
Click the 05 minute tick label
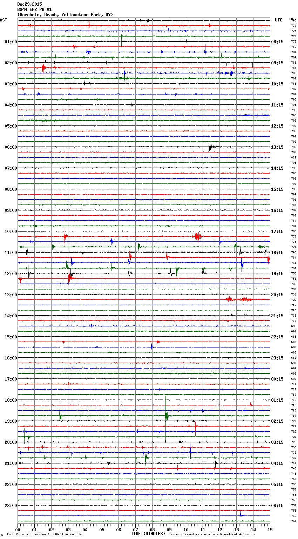(102, 530)
